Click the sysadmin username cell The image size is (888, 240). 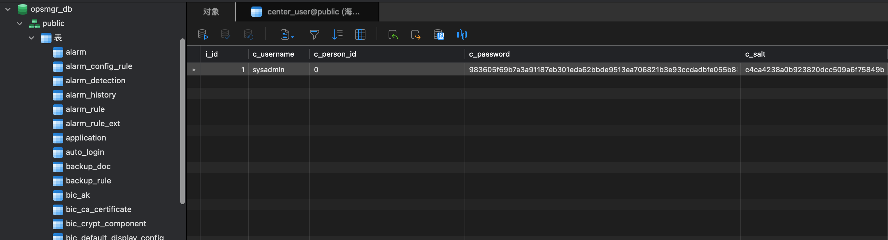click(x=269, y=70)
